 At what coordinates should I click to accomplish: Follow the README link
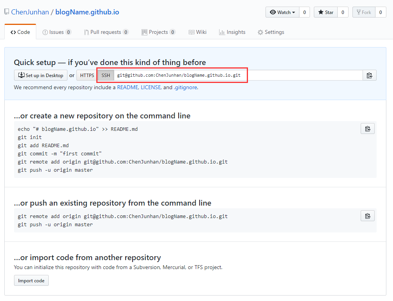(127, 87)
